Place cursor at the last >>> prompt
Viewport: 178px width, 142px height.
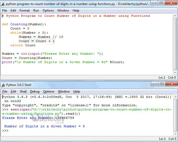11,130
